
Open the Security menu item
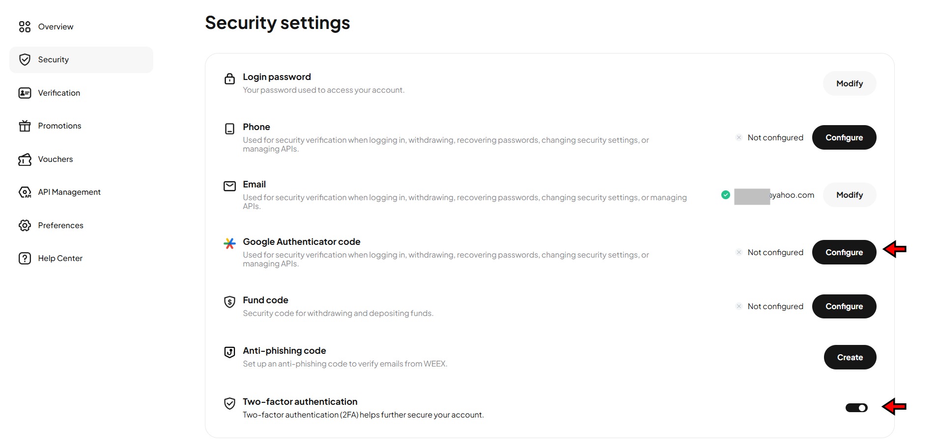(81, 60)
